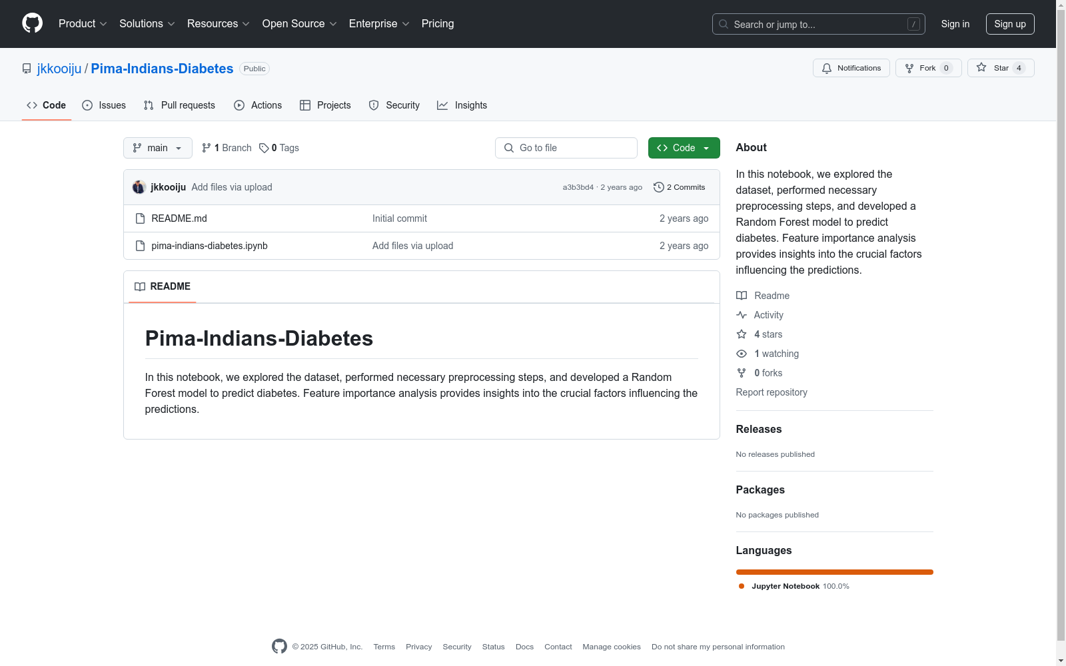Click the Sign in link
1066x666 pixels.
point(955,24)
